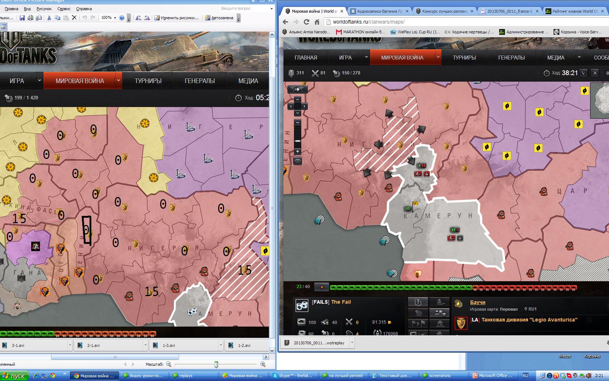Viewport: 609px width, 381px height.
Task: Expand МЕДИА dropdown arrow in Chrome page
Action: (x=579, y=57)
